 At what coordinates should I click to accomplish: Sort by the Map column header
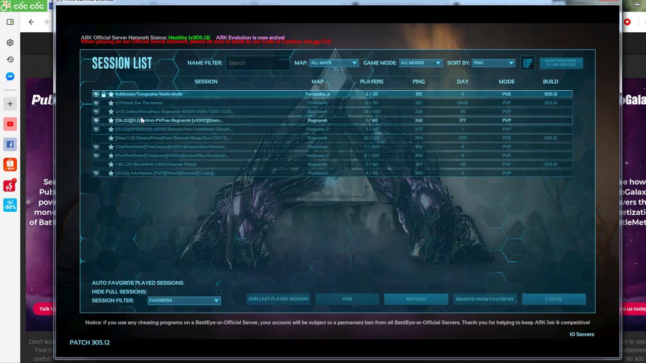point(317,82)
